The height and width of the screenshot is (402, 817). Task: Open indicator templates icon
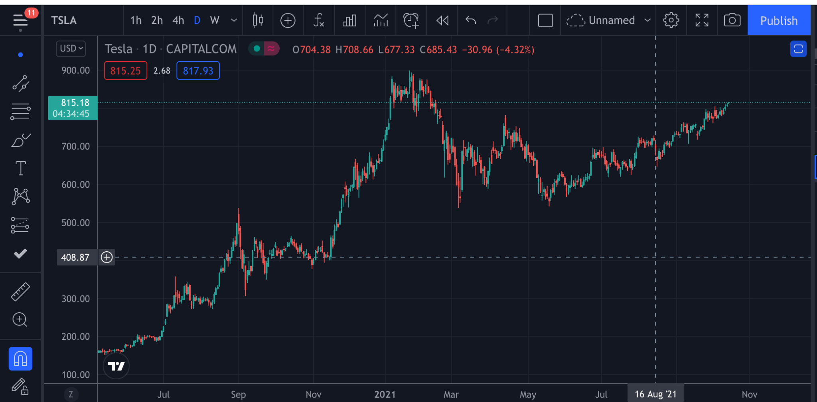point(381,20)
